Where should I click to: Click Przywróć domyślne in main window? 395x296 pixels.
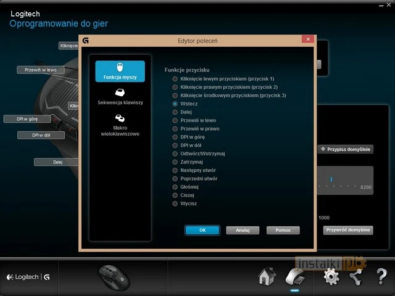[x=348, y=230]
